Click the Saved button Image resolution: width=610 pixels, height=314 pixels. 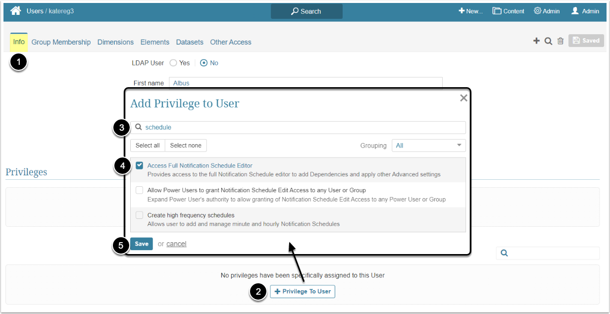point(586,41)
